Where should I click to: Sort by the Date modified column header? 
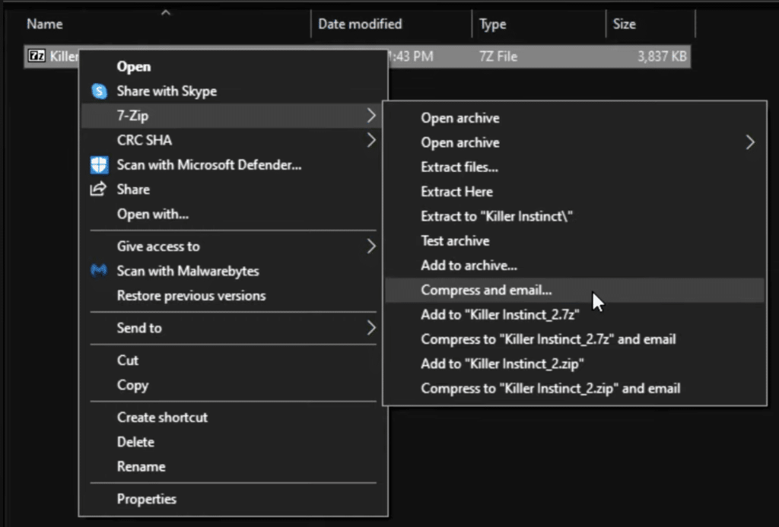[x=360, y=24]
